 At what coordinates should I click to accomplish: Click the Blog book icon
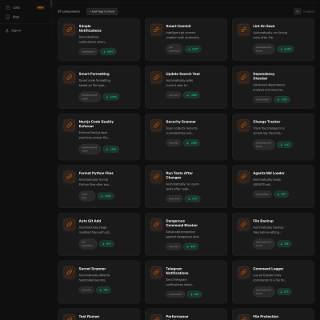click(8, 17)
